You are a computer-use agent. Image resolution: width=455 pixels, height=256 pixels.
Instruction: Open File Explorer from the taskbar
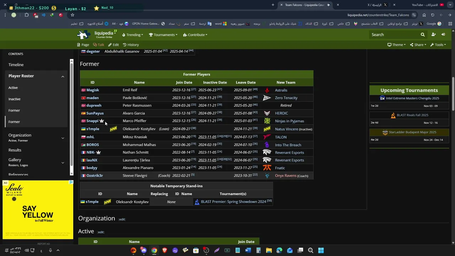coord(269,250)
